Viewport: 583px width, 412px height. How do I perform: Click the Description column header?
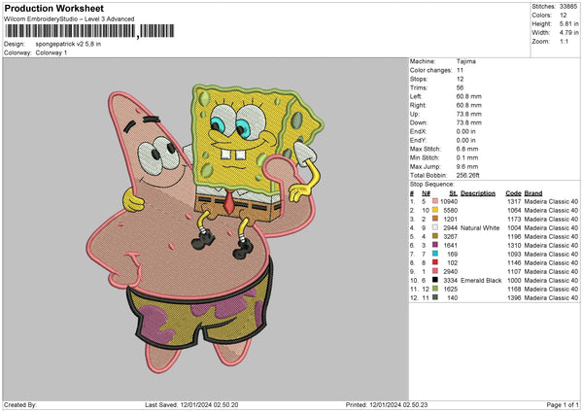pyautogui.click(x=478, y=193)
